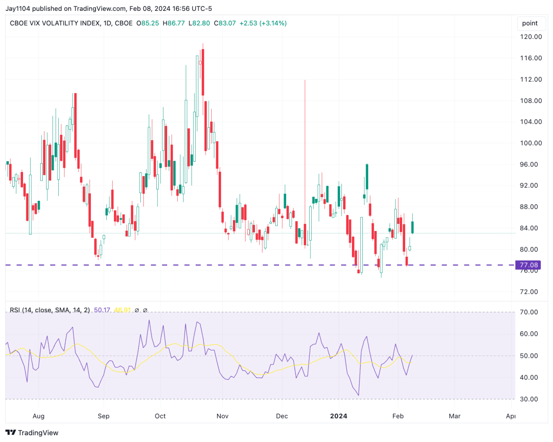The image size is (553, 442).
Task: Click the latest green candle in February
Action: coord(413,227)
